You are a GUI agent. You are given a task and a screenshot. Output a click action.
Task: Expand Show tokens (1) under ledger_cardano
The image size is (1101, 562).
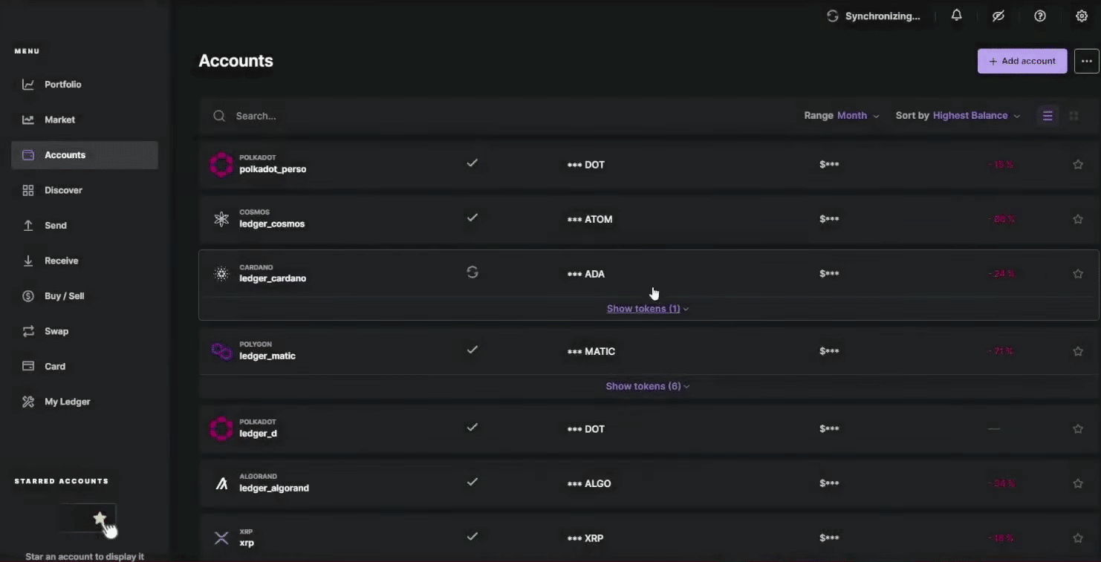(647, 309)
